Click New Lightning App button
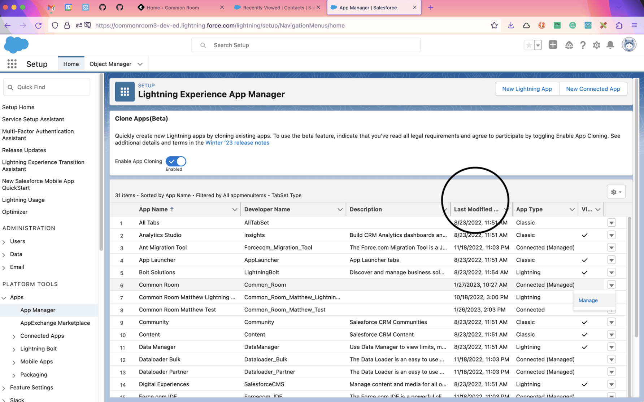The width and height of the screenshot is (644, 402). (527, 89)
